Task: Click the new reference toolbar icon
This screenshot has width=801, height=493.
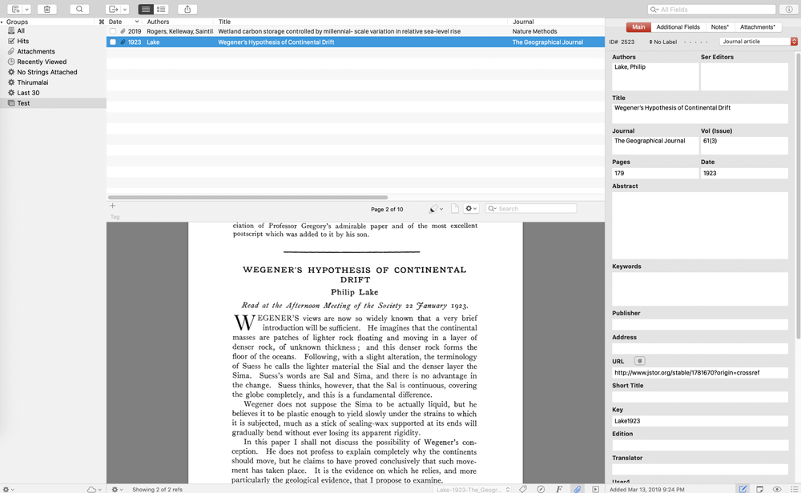Action: (15, 9)
